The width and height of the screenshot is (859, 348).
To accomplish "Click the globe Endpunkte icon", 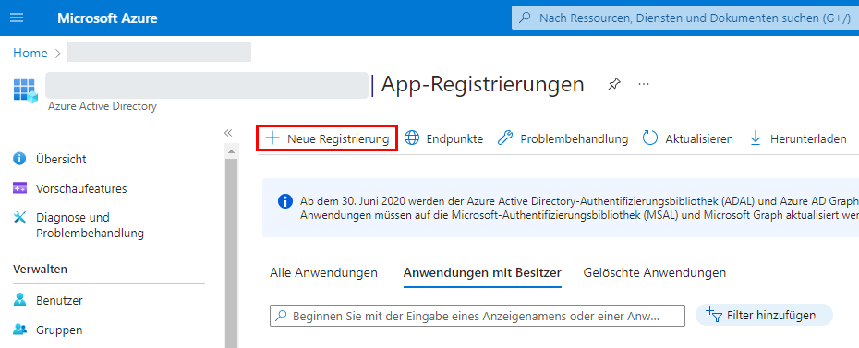I will (x=412, y=138).
